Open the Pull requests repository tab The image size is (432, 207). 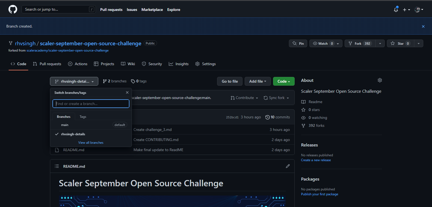47,64
